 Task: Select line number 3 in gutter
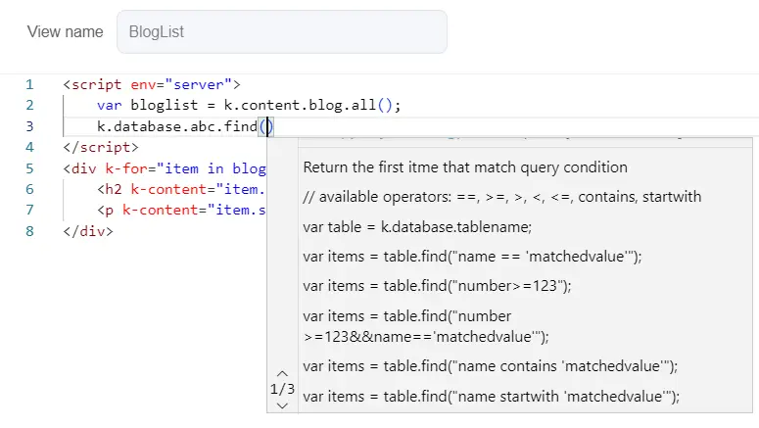pyautogui.click(x=29, y=126)
